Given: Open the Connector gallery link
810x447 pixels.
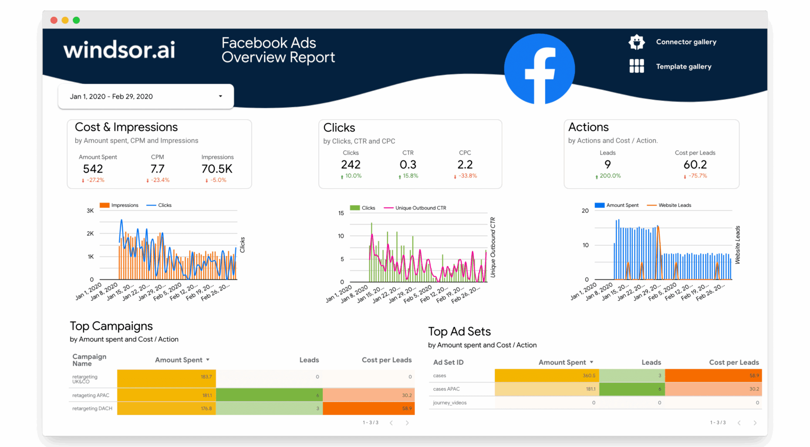Looking at the screenshot, I should click(686, 42).
